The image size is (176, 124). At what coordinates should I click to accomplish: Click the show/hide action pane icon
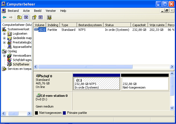pyautogui.click(x=41, y=17)
